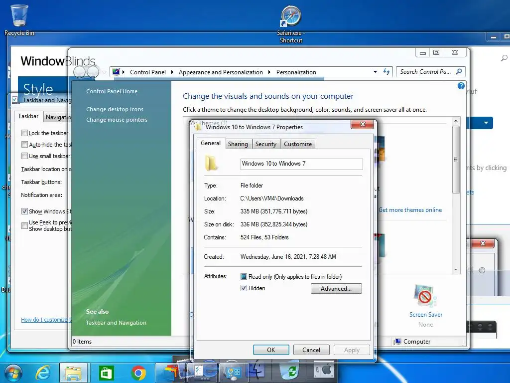The height and width of the screenshot is (383, 510).
Task: Open the recent pages dropdown beside navigation buttons
Action: [104, 72]
